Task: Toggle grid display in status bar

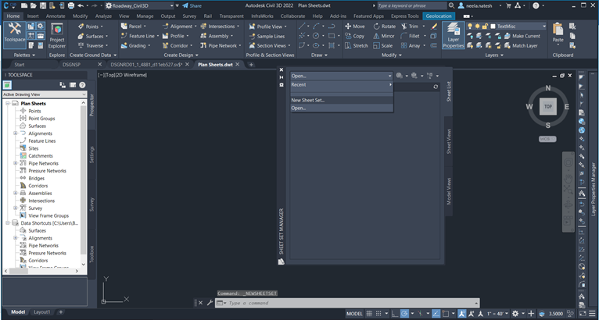Action: click(369, 314)
